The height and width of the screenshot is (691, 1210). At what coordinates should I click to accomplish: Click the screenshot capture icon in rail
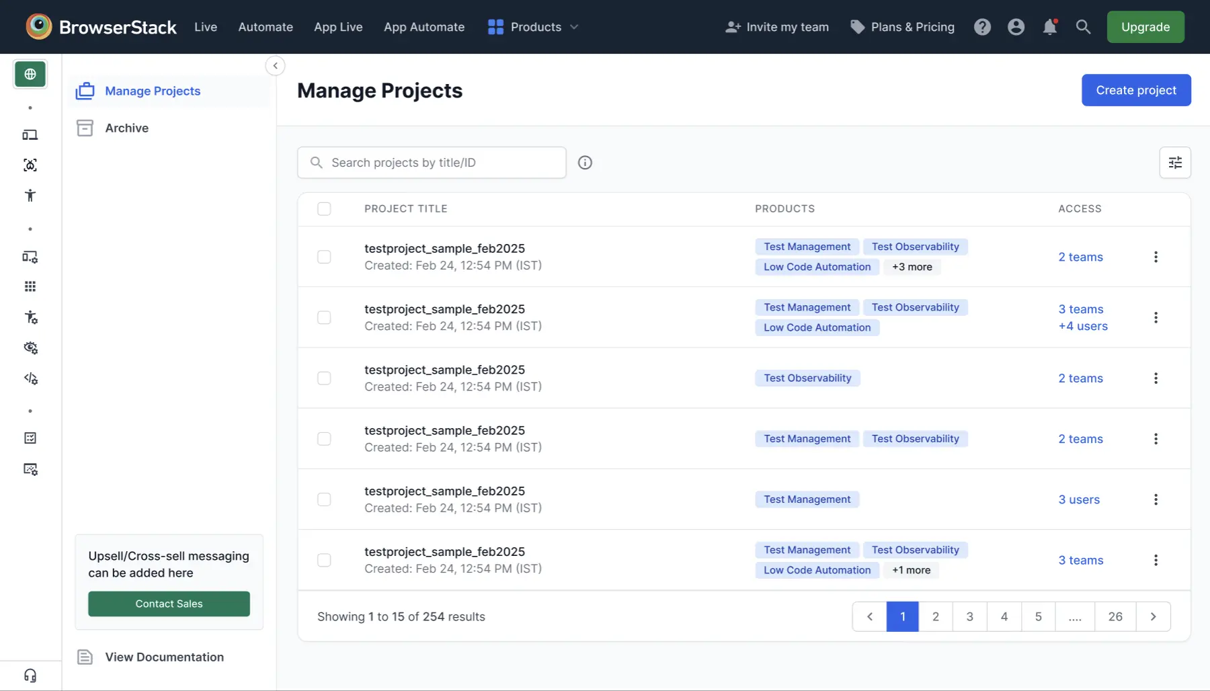tap(30, 165)
